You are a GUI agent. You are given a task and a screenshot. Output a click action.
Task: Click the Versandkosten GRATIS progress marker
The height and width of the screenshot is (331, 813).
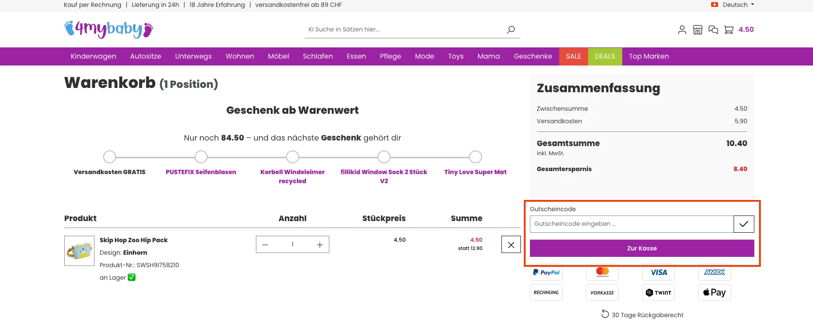[110, 157]
